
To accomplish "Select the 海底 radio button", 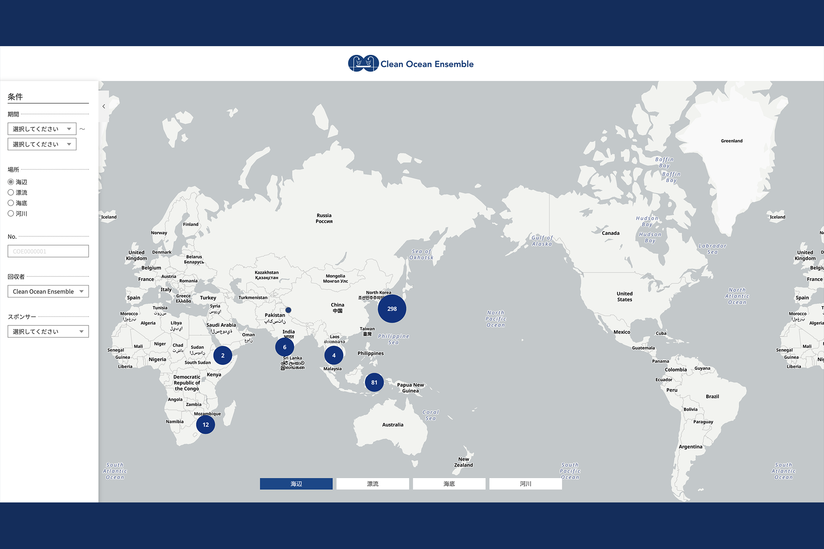I will [x=11, y=203].
